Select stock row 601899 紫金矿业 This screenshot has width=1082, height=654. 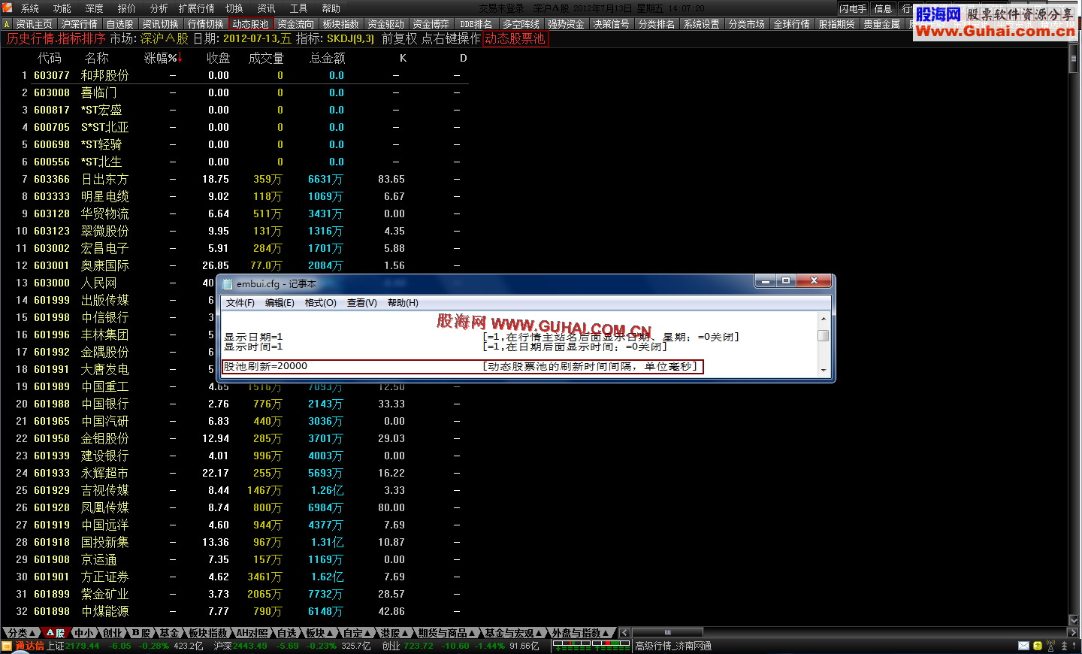coord(234,594)
